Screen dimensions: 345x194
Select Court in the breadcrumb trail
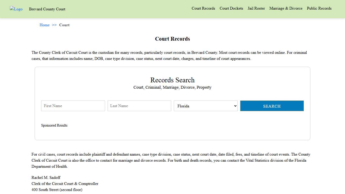point(64,25)
